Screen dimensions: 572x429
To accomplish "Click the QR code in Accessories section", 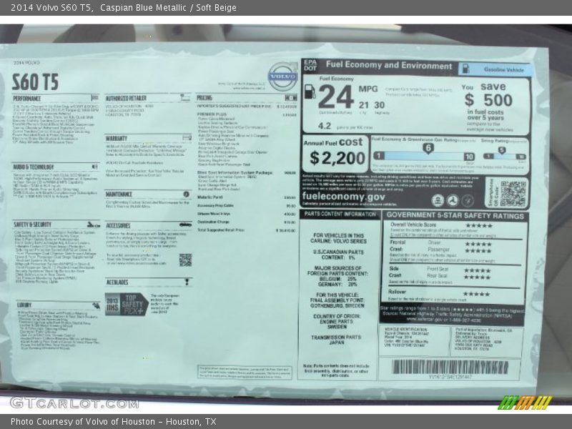I will (185, 260).
